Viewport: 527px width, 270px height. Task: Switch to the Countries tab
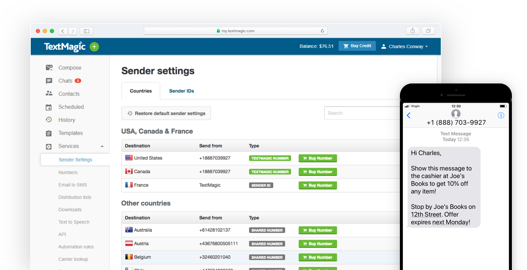(141, 91)
